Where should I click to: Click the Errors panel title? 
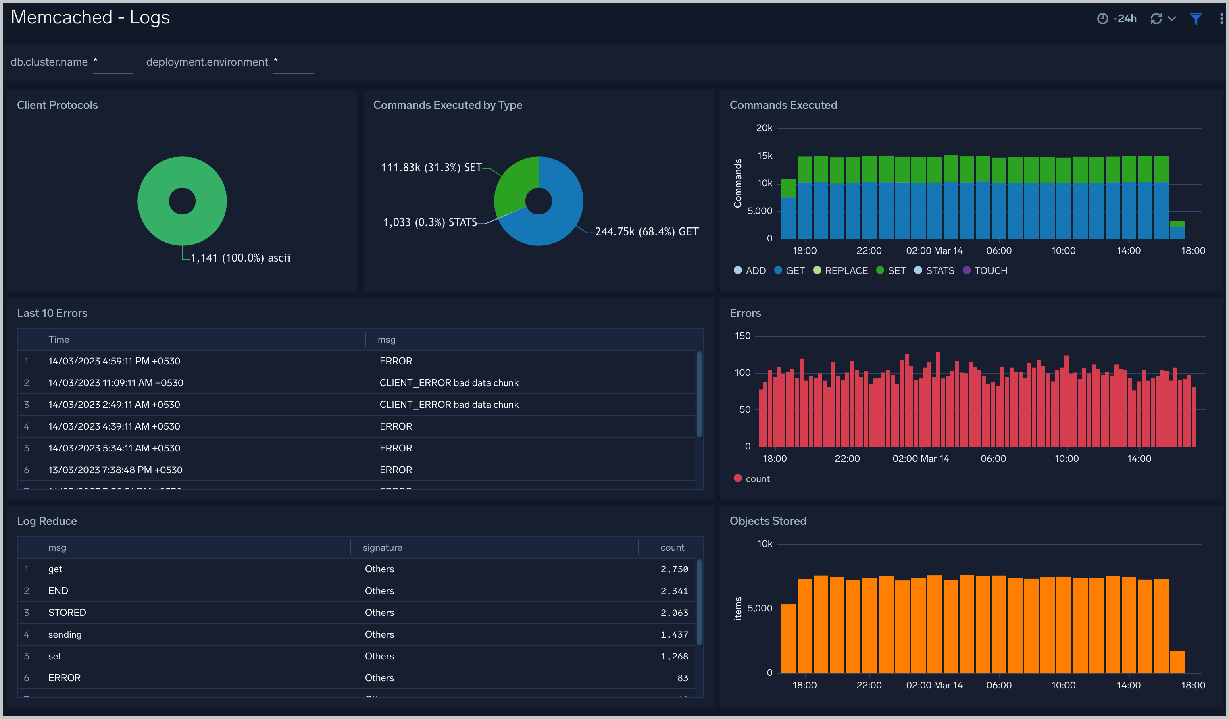tap(745, 313)
